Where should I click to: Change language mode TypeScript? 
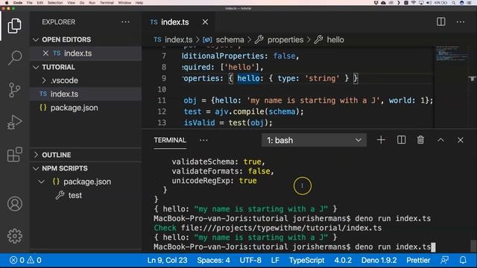point(306,260)
